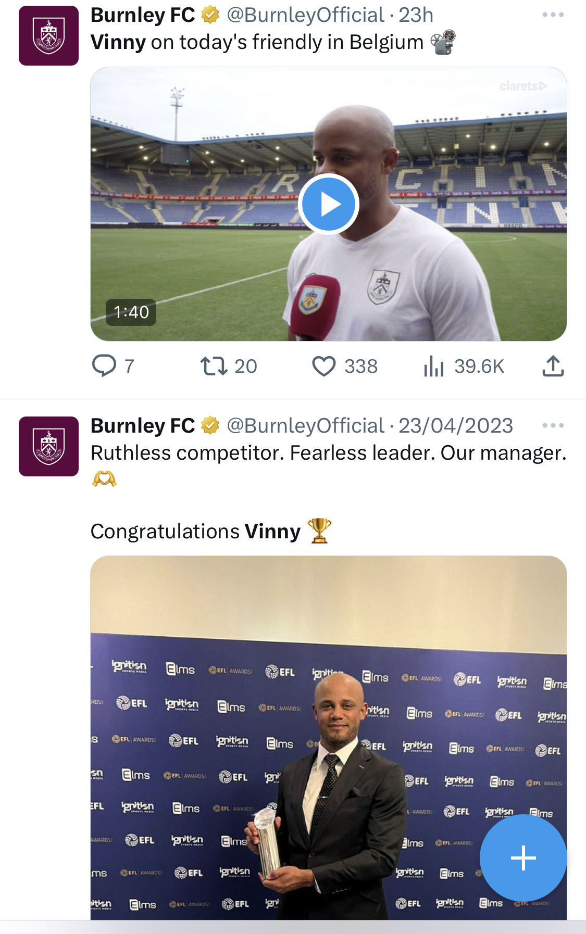Tap @BurnleyOfficial handle on the 2023 tweet
This screenshot has width=586, height=934.
[x=305, y=426]
